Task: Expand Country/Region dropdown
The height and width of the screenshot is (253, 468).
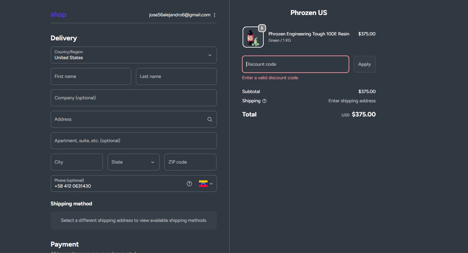Action: tap(134, 55)
